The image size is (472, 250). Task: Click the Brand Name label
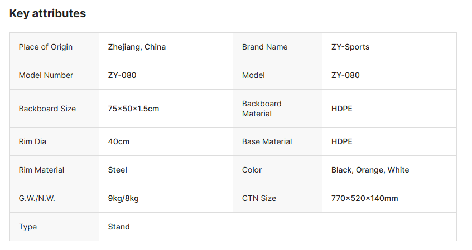(264, 47)
